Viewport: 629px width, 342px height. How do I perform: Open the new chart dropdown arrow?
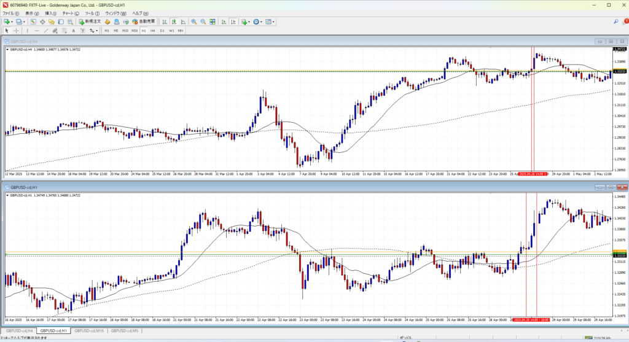coord(12,21)
